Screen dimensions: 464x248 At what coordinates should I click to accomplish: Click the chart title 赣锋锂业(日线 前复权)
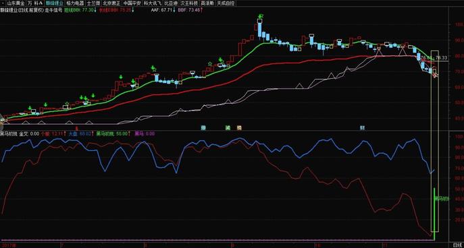coord(22,10)
